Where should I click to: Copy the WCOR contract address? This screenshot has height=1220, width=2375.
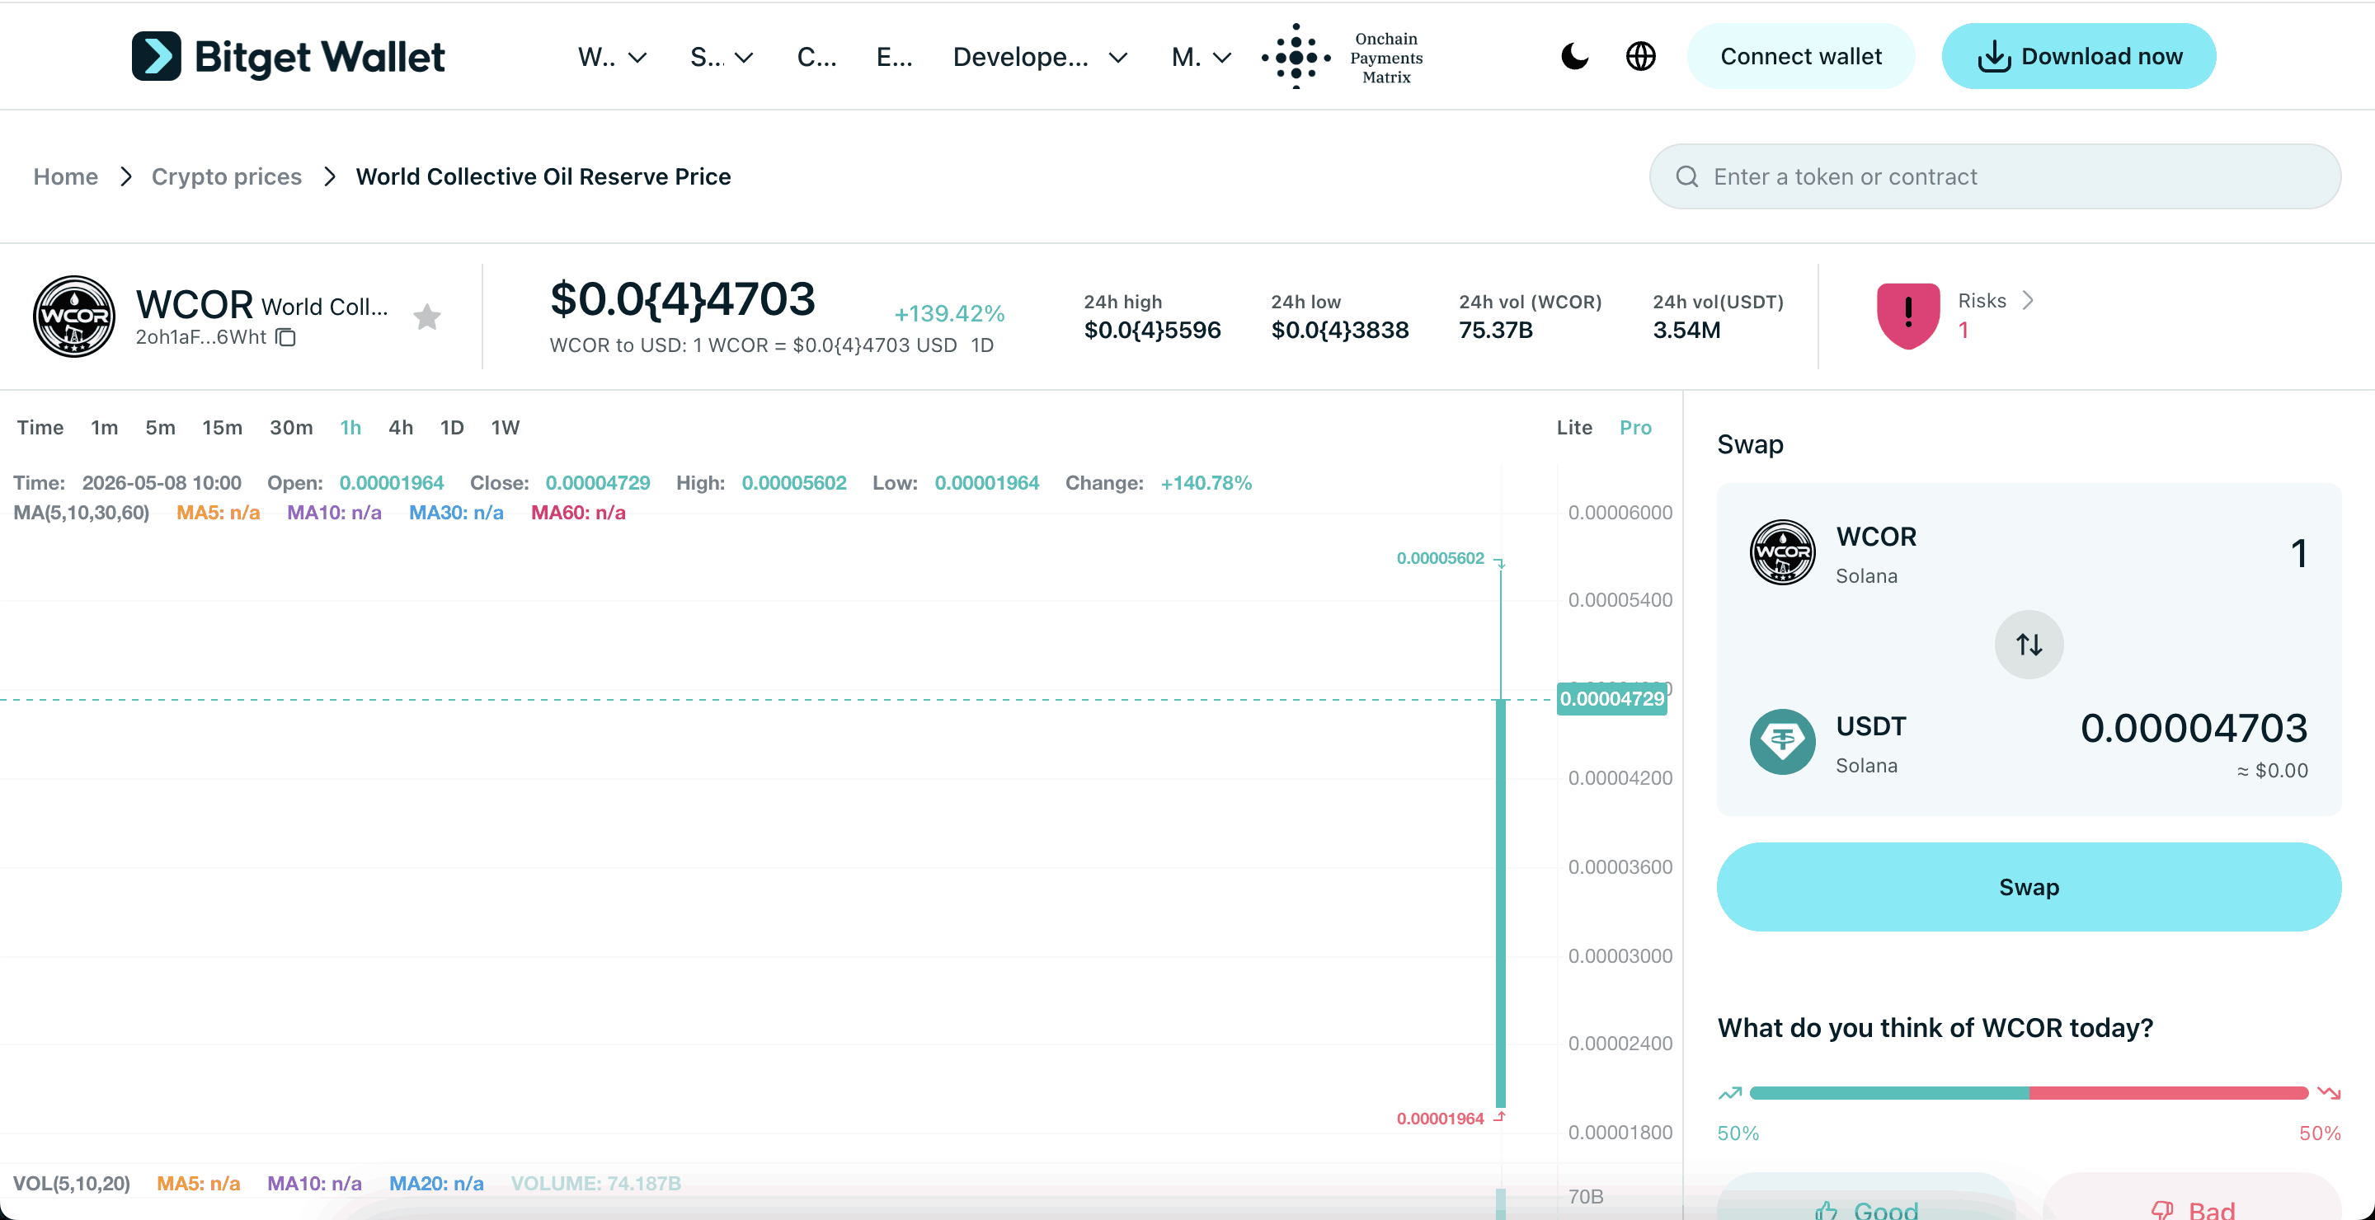click(x=286, y=337)
